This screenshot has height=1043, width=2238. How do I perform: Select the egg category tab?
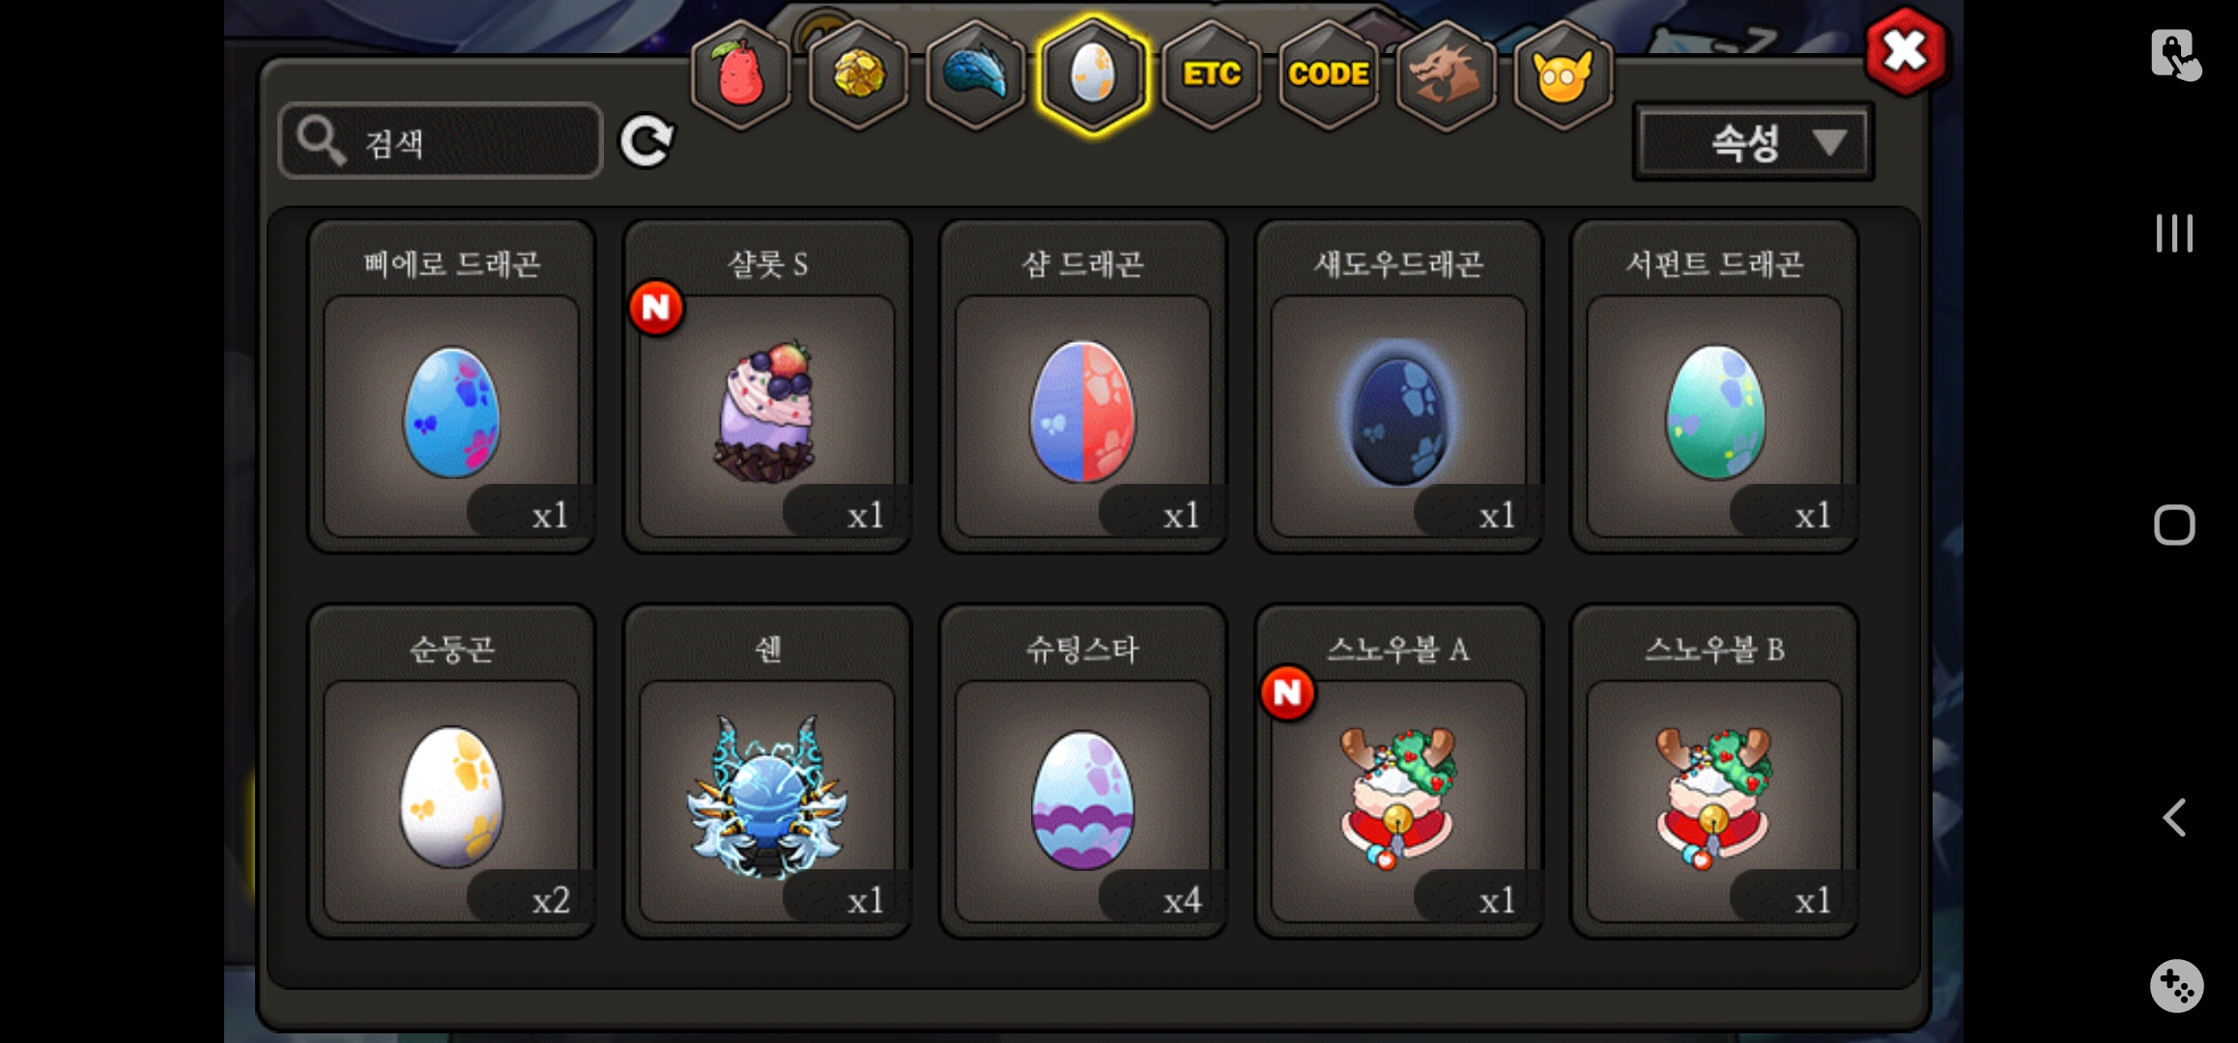(x=1093, y=74)
